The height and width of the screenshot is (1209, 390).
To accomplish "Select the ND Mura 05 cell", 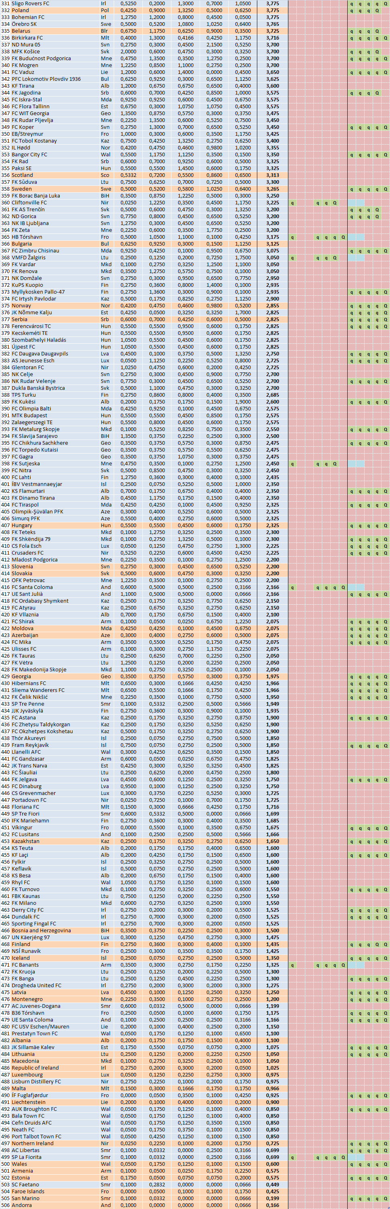I will click(x=26, y=44).
